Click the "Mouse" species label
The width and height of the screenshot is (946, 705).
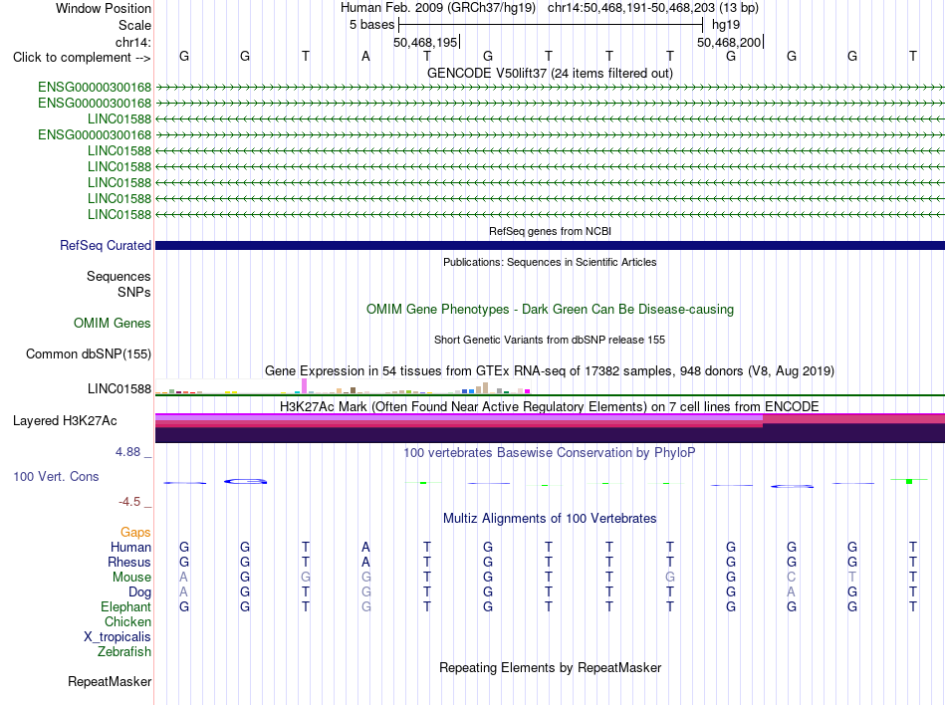tap(131, 578)
